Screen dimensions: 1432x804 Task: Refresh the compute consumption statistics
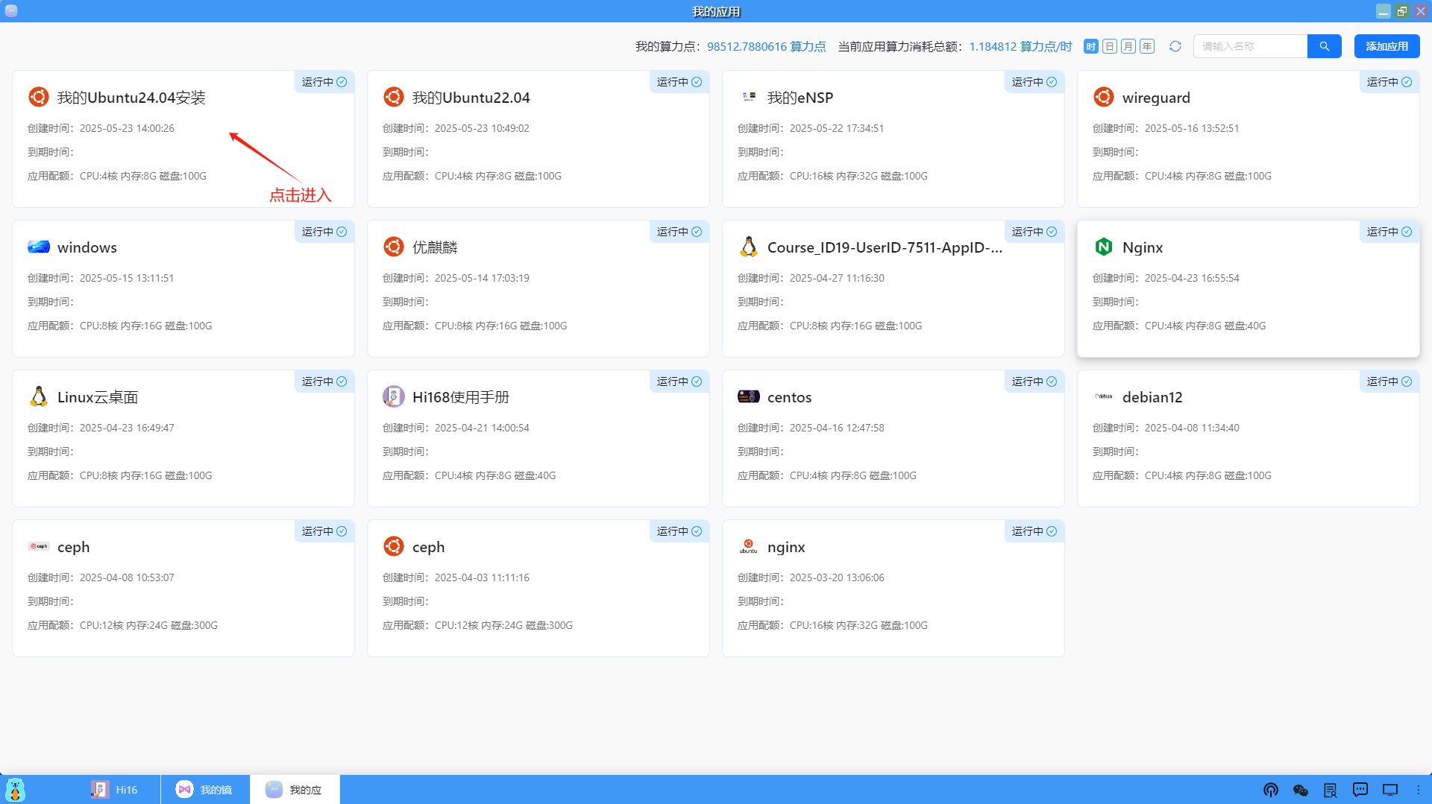[x=1175, y=46]
